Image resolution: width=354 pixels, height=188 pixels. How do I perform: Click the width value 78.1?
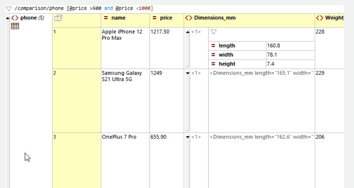point(290,55)
